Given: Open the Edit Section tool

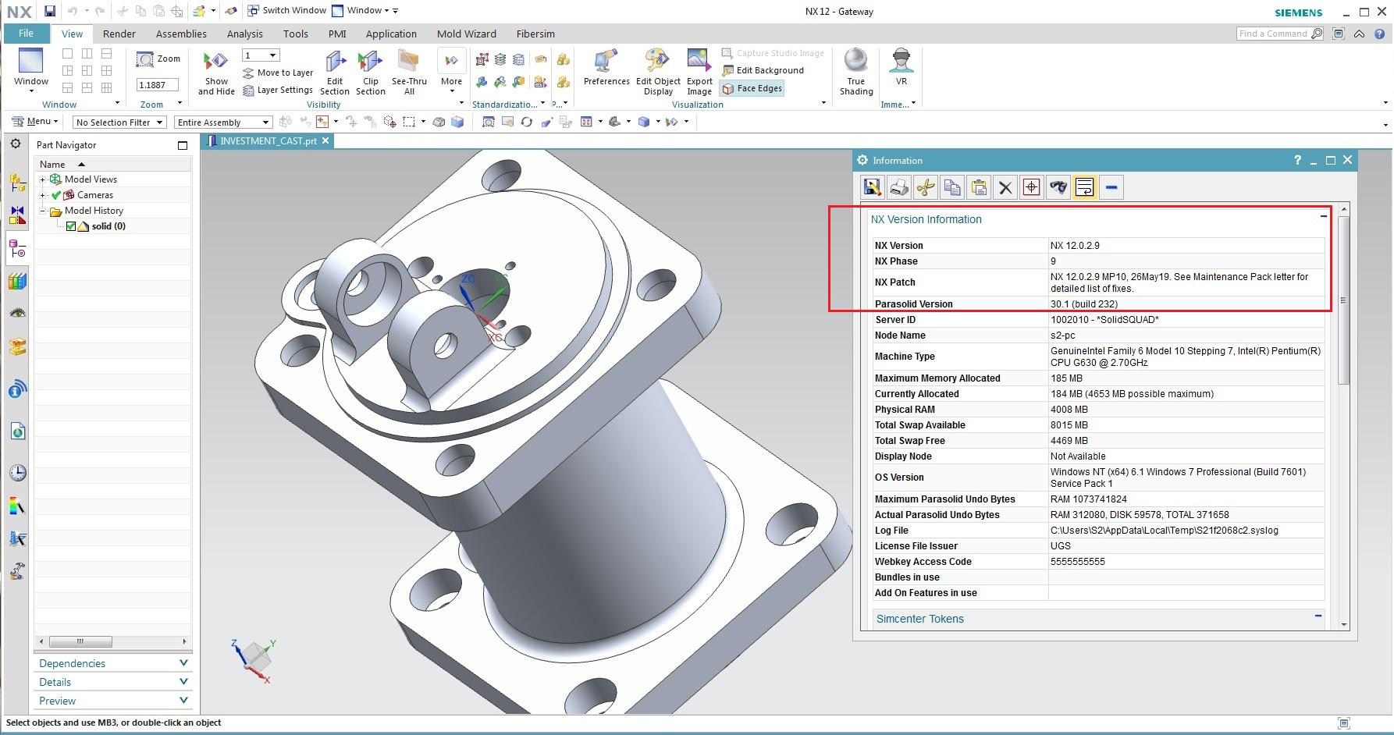Looking at the screenshot, I should tap(335, 73).
